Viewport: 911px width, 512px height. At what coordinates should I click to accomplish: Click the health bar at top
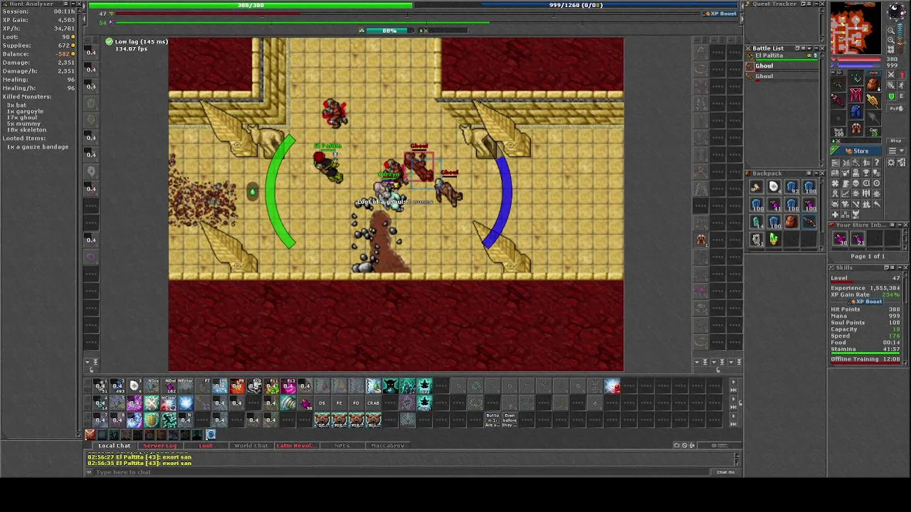(x=251, y=5)
